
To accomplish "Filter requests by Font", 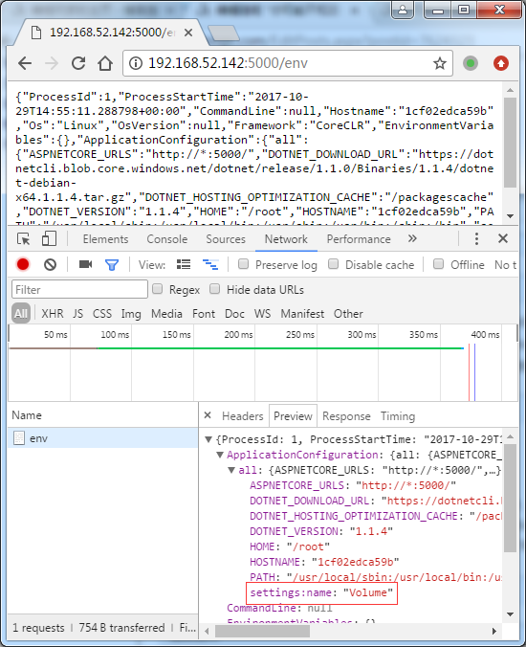I will tap(204, 314).
